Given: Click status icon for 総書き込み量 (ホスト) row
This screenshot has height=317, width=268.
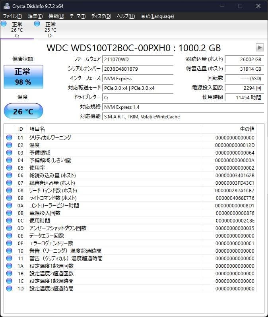Looking at the screenshot, I should [9, 183].
